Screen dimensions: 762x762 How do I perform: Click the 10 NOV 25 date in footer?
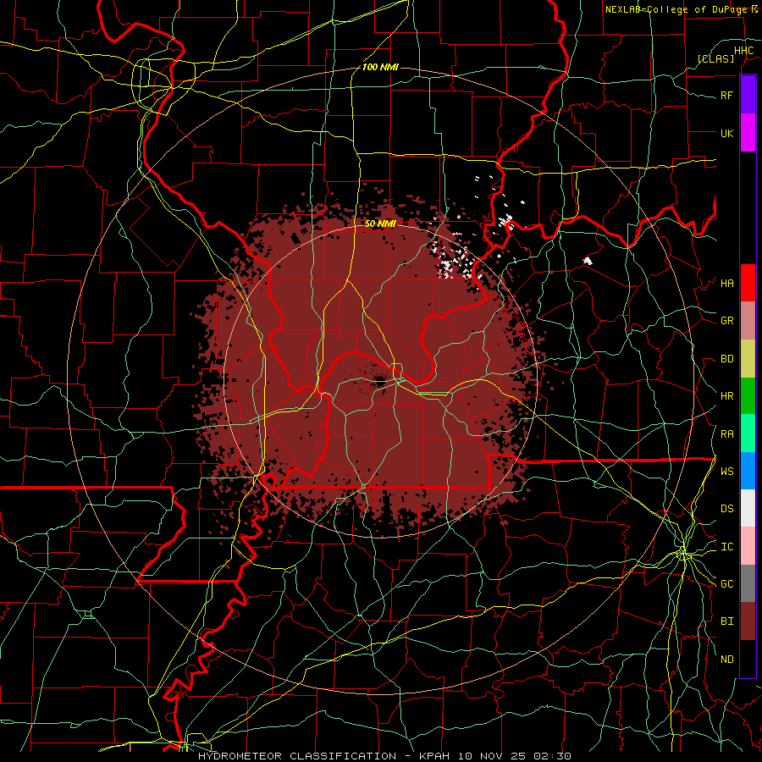pyautogui.click(x=491, y=756)
